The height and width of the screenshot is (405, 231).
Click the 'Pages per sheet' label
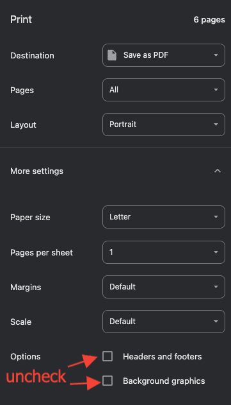[x=42, y=253]
